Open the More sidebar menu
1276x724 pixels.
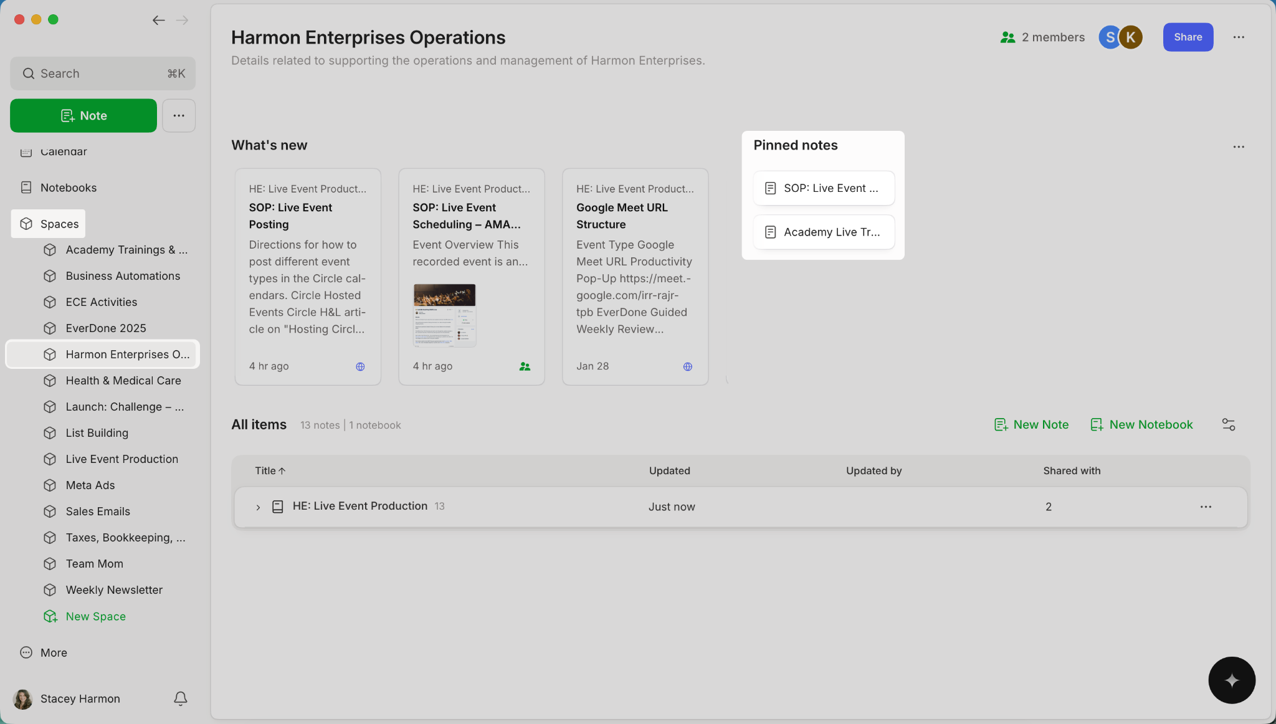(x=53, y=652)
